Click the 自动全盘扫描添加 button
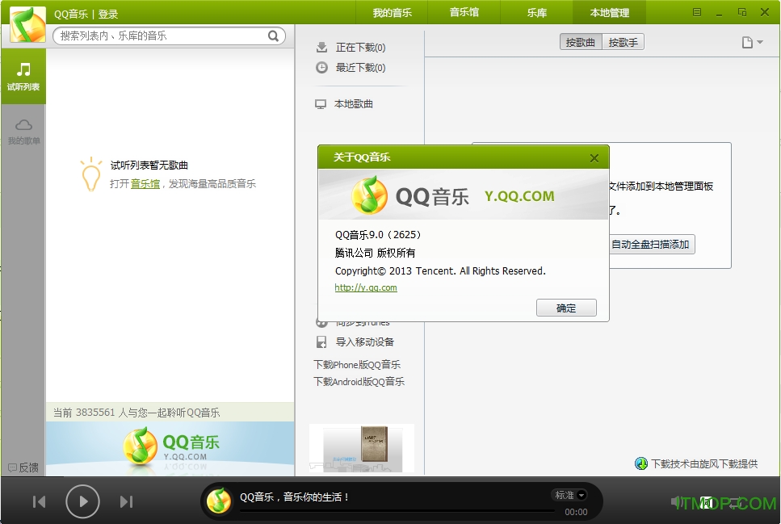781x524 pixels. pos(652,244)
